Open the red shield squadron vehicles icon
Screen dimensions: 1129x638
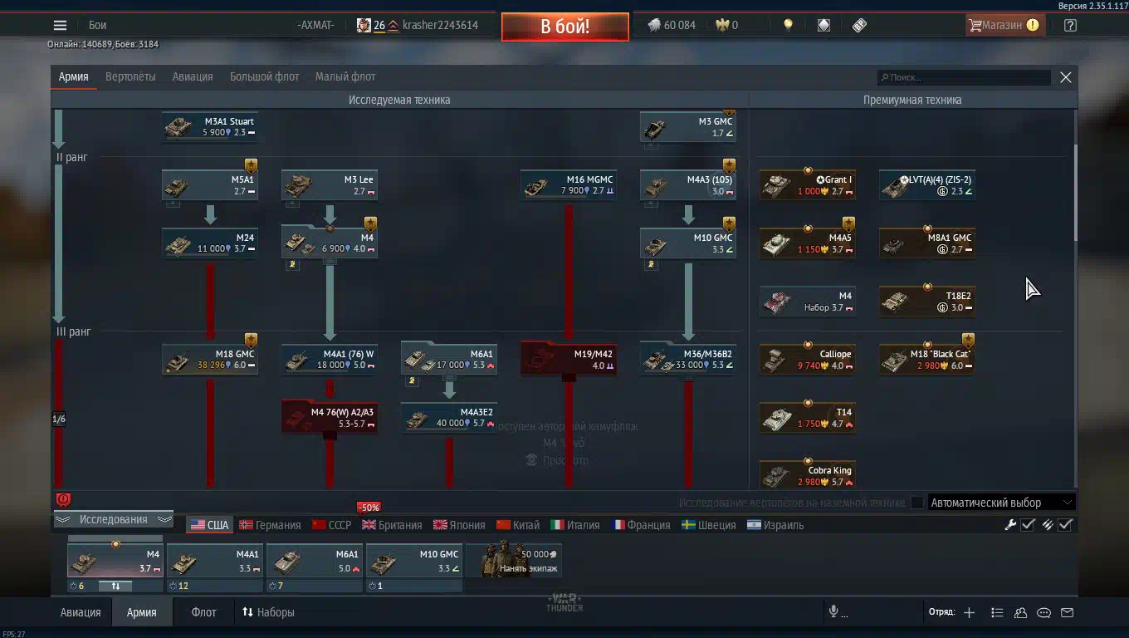[63, 500]
